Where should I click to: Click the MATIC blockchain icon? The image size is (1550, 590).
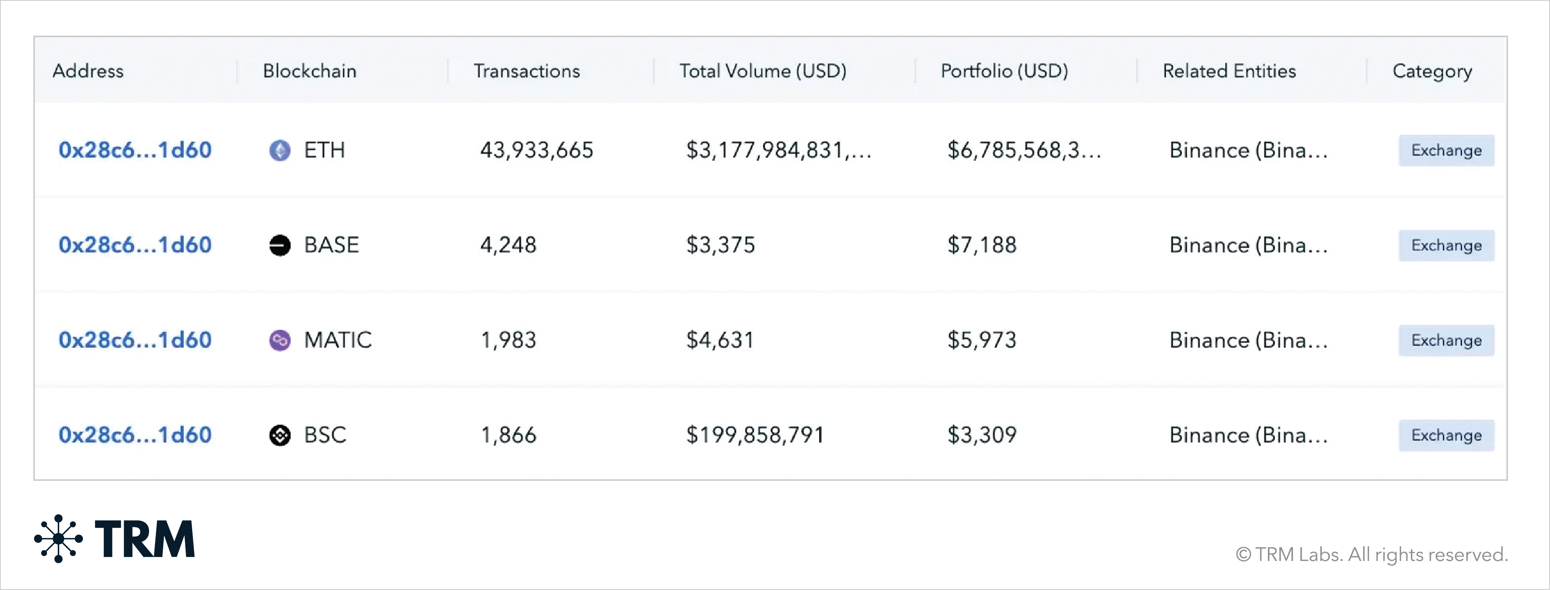(280, 340)
